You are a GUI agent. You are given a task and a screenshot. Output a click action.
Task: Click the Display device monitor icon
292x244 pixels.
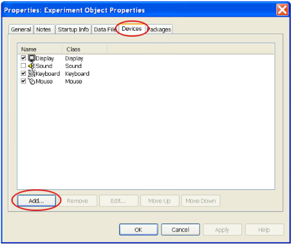pyautogui.click(x=32, y=58)
